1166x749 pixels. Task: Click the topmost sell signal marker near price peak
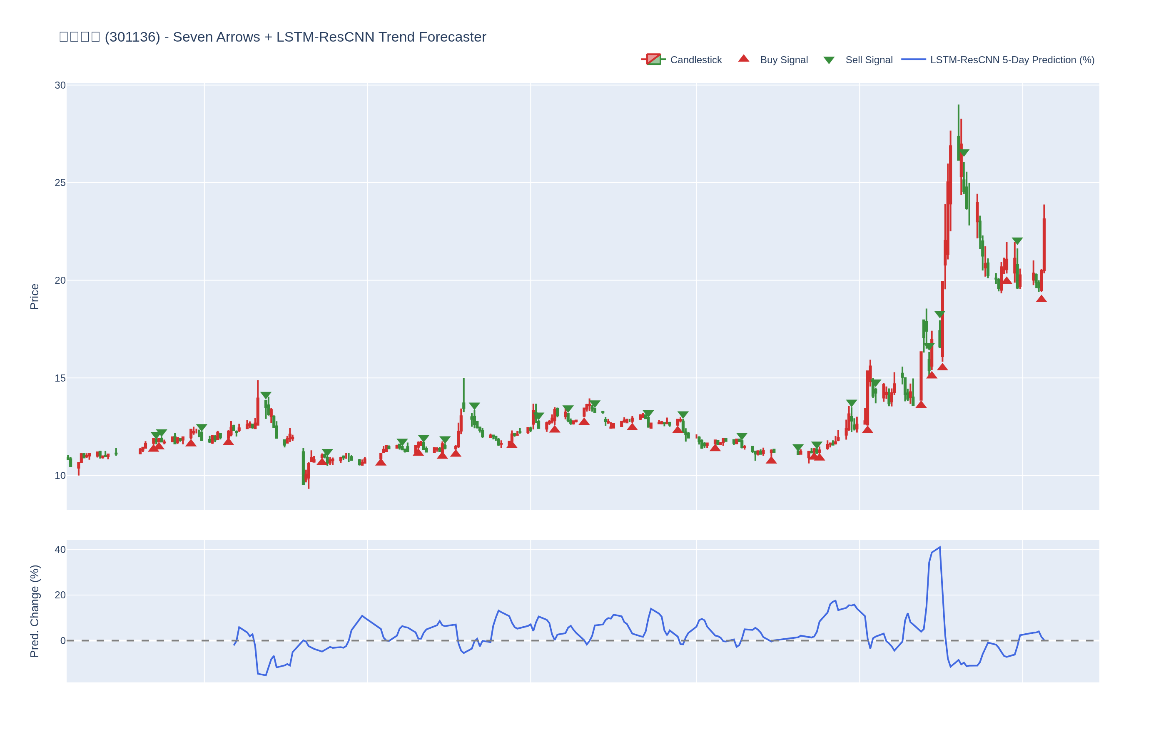click(x=964, y=153)
